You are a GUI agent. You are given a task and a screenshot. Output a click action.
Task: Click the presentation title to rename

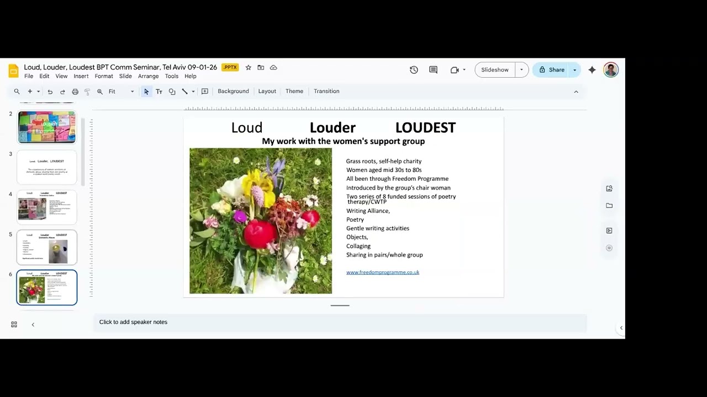tap(120, 67)
